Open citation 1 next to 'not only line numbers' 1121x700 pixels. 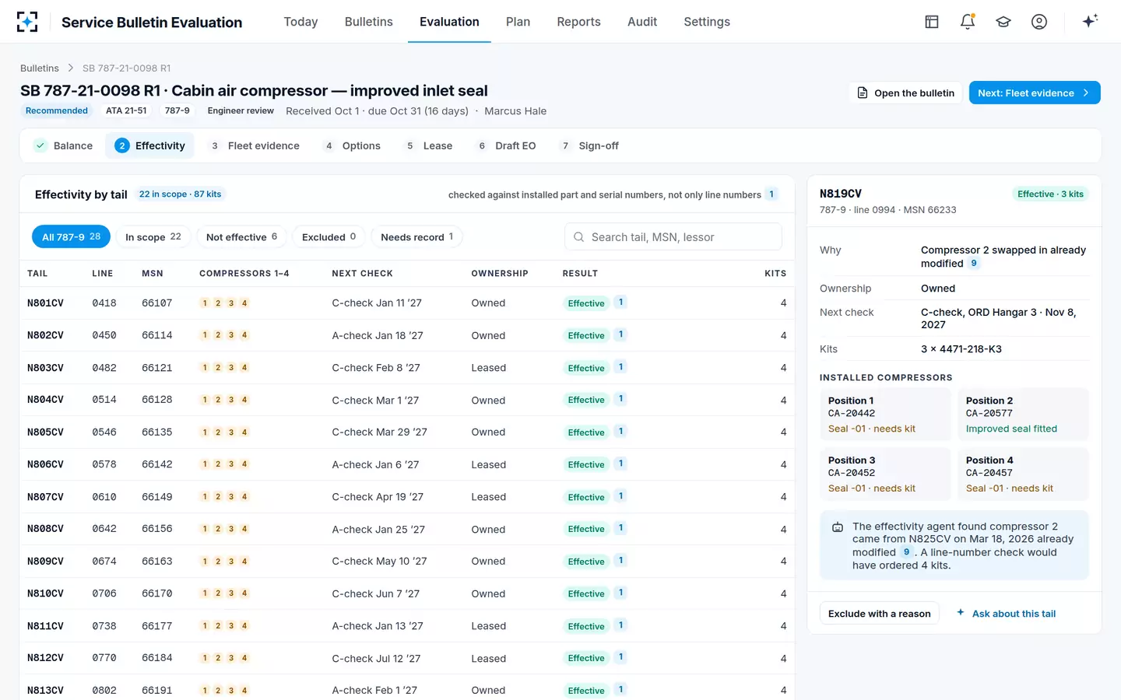pyautogui.click(x=771, y=194)
